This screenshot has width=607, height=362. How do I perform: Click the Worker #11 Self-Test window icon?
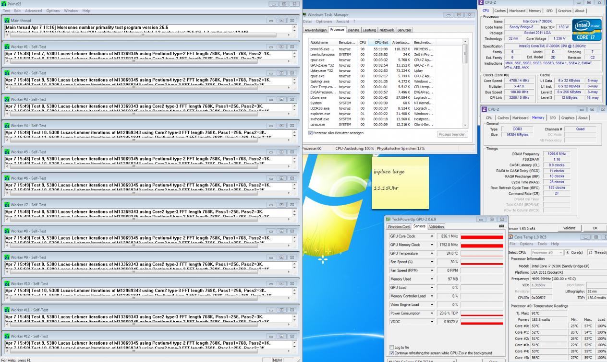pyautogui.click(x=7, y=310)
